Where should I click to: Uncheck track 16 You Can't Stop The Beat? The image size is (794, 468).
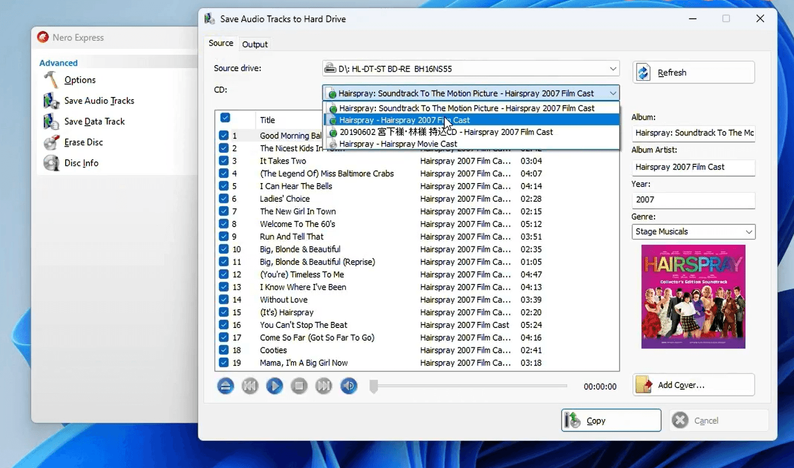(223, 325)
